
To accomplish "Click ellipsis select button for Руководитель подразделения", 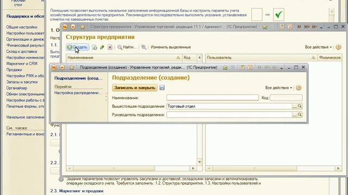I will [294, 115].
